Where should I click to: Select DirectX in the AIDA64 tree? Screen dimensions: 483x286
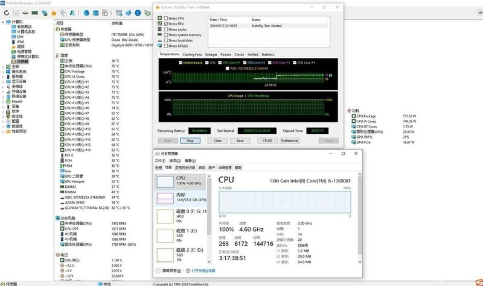[17, 101]
